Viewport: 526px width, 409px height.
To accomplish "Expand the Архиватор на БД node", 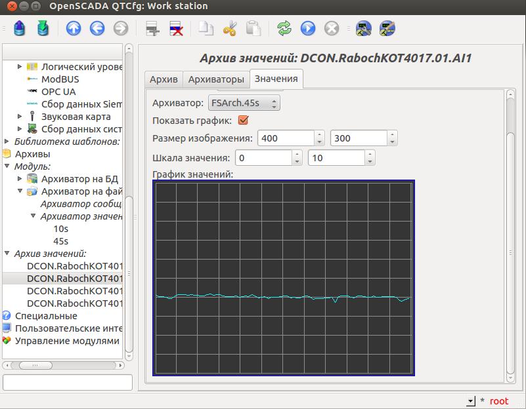I will click(x=20, y=179).
